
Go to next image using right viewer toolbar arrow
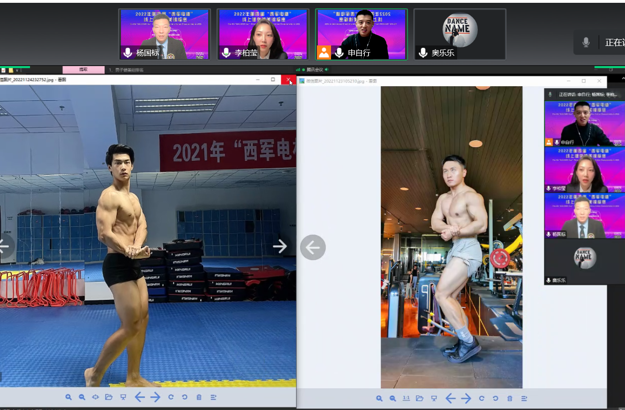(466, 399)
